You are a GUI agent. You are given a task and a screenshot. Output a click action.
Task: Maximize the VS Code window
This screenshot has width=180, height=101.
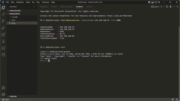170,2
